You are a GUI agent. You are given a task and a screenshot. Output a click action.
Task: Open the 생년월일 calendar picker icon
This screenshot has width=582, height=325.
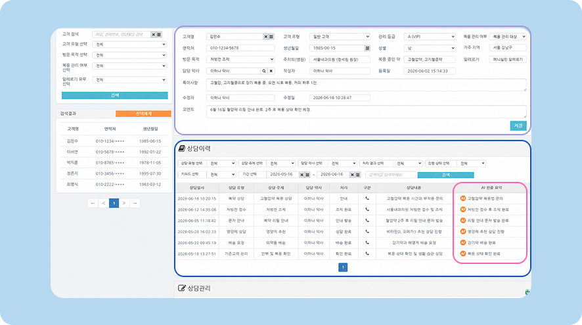tap(367, 48)
